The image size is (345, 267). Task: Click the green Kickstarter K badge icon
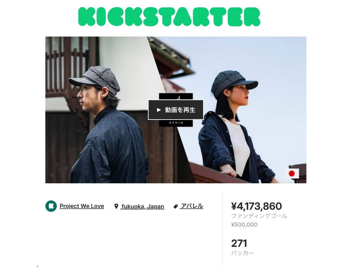(x=51, y=206)
